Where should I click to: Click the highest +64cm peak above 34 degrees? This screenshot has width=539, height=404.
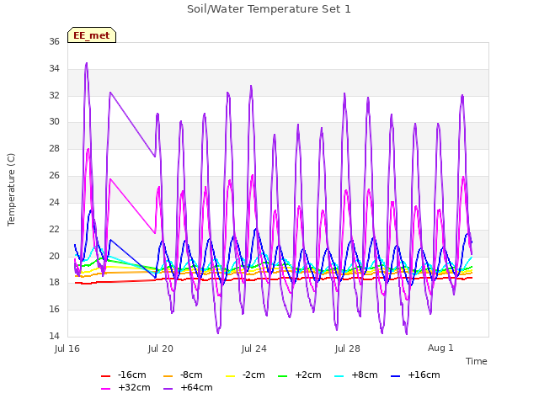click(86, 64)
